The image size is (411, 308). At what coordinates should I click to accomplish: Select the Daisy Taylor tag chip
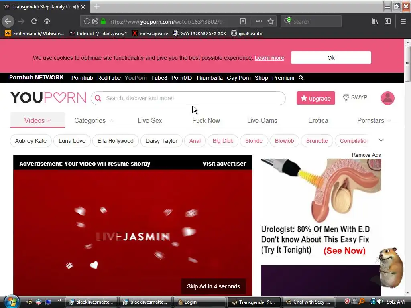click(161, 141)
